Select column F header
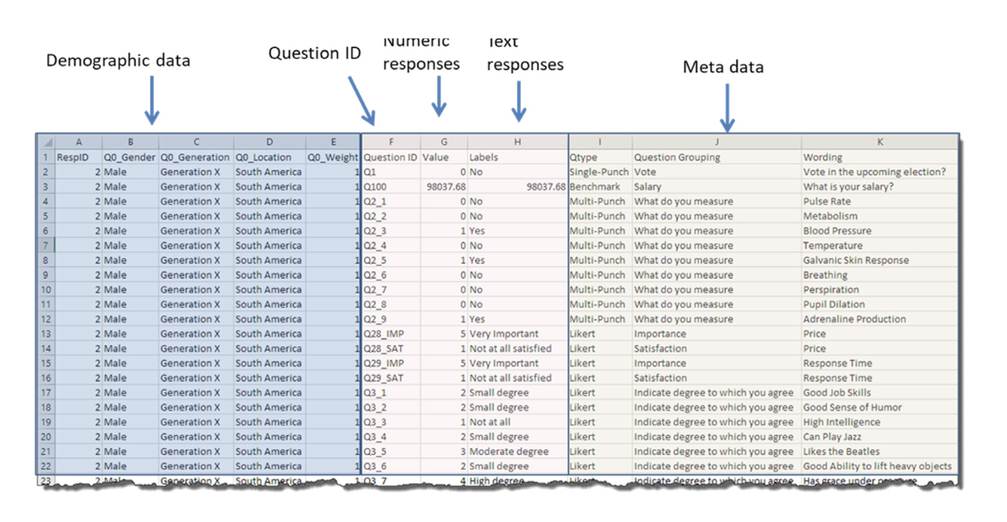1007x522 pixels. [x=391, y=143]
